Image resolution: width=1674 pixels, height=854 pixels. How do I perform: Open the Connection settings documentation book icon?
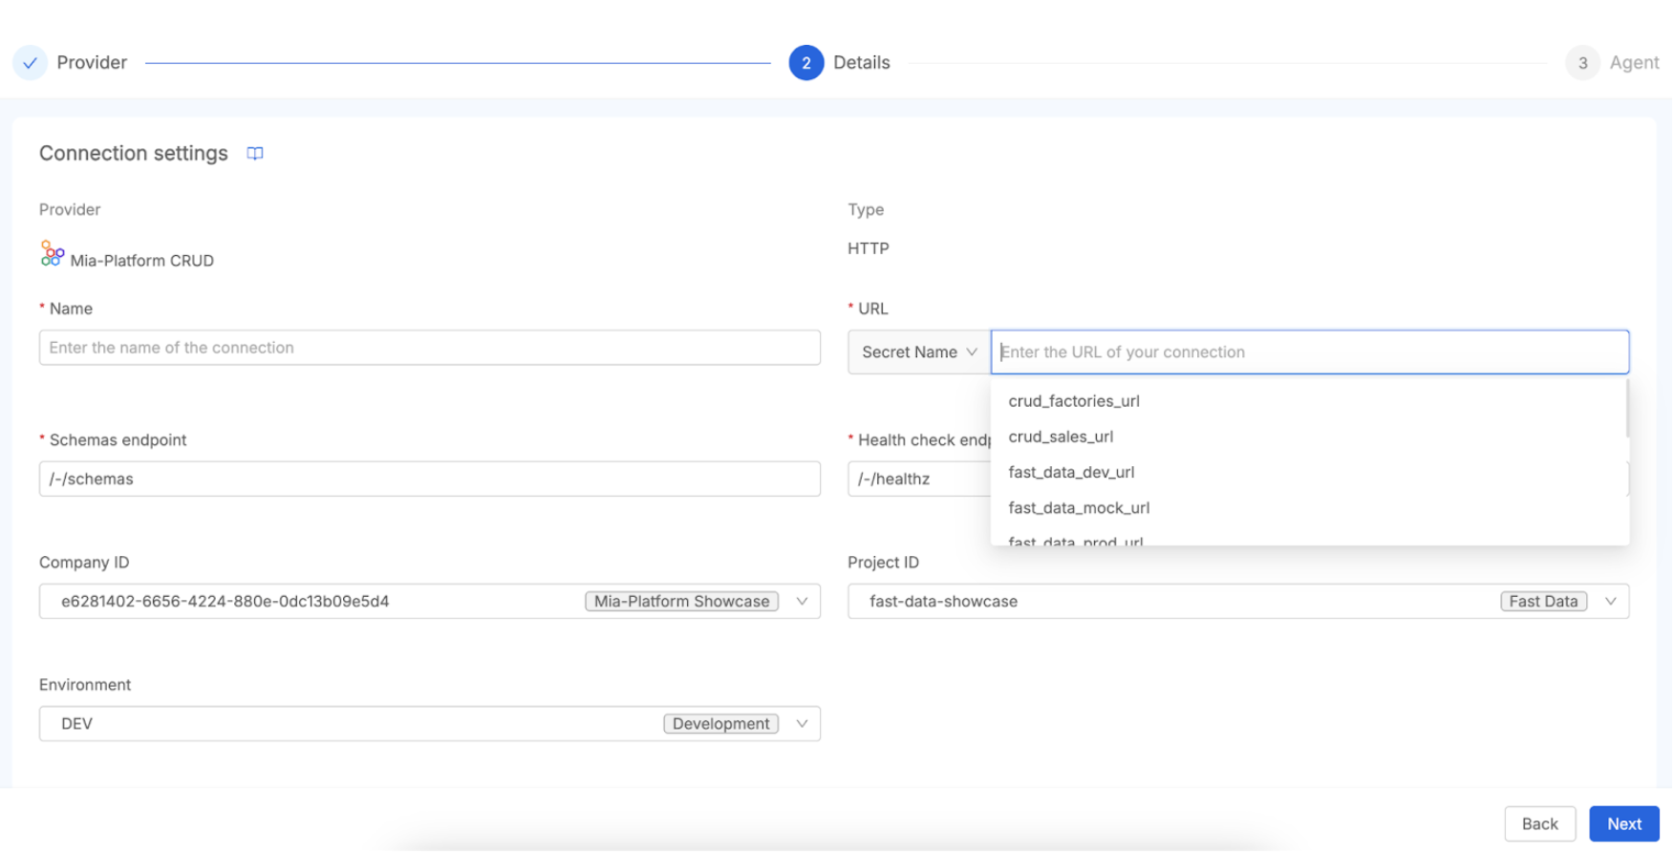pyautogui.click(x=254, y=154)
